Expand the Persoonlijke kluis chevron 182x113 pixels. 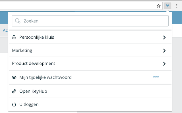click(x=164, y=37)
